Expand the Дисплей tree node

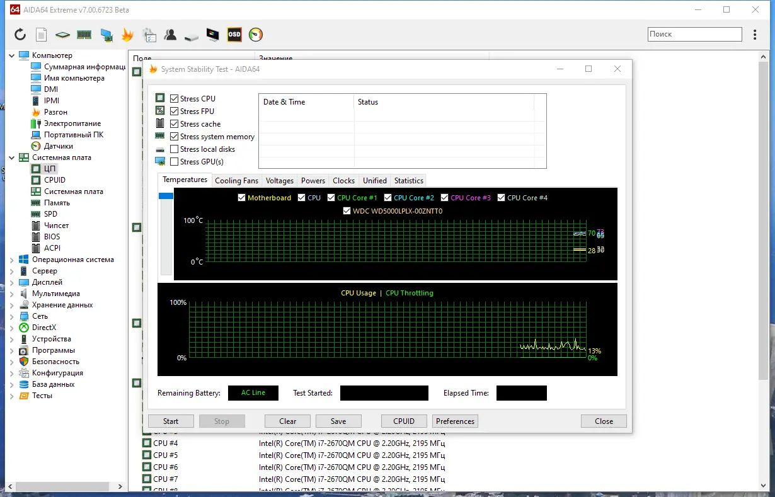coord(12,282)
